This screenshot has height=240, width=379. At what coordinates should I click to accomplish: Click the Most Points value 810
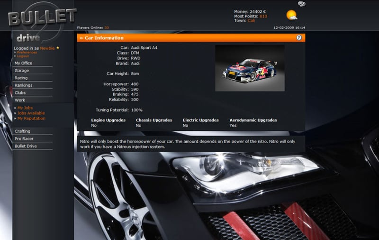tap(263, 16)
